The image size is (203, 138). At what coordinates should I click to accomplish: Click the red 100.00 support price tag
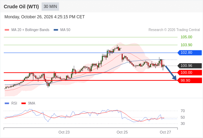point(190,72)
